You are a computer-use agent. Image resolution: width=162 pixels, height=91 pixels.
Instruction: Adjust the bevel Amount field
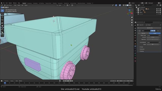153,37
